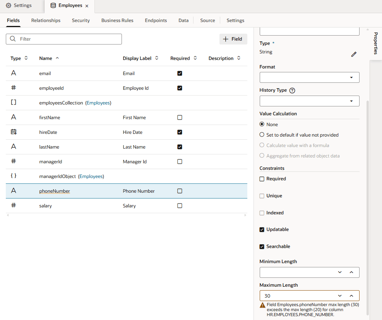The image size is (382, 320).
Task: Click the Filter input field
Action: tap(64, 39)
